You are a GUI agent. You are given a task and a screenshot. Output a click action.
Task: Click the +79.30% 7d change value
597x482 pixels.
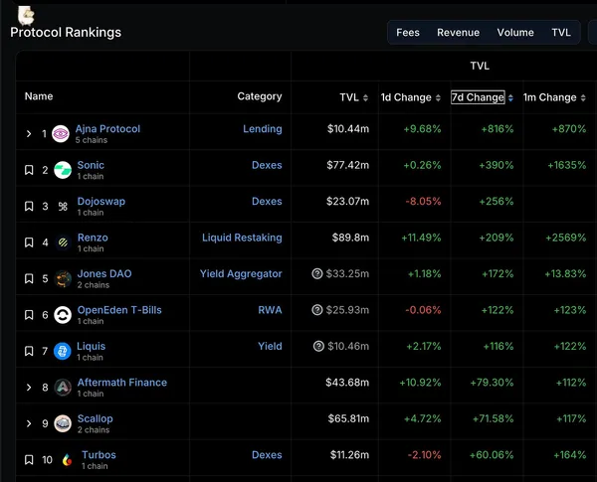pyautogui.click(x=492, y=383)
